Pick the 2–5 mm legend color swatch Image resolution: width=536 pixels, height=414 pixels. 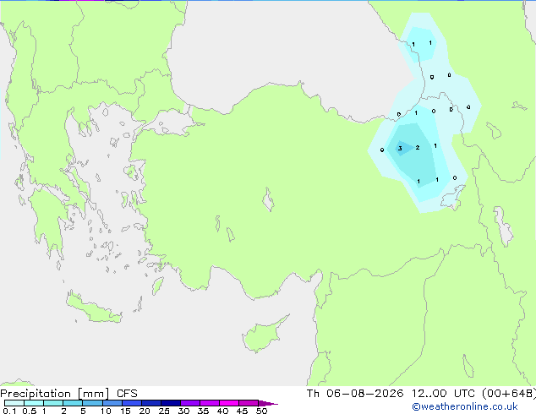73,403
